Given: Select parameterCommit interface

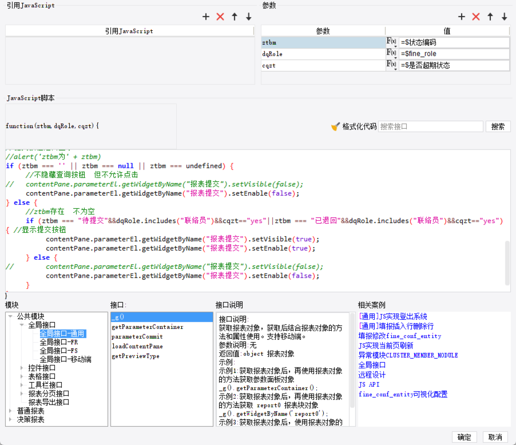Looking at the screenshot, I should [x=162, y=337].
